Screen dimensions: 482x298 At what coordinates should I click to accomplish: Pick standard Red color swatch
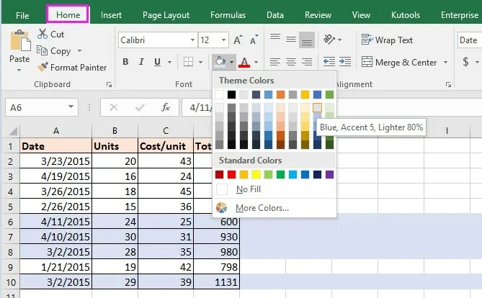pyautogui.click(x=231, y=175)
